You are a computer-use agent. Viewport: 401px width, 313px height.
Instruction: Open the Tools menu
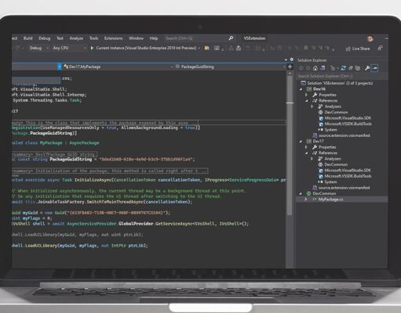coord(93,38)
